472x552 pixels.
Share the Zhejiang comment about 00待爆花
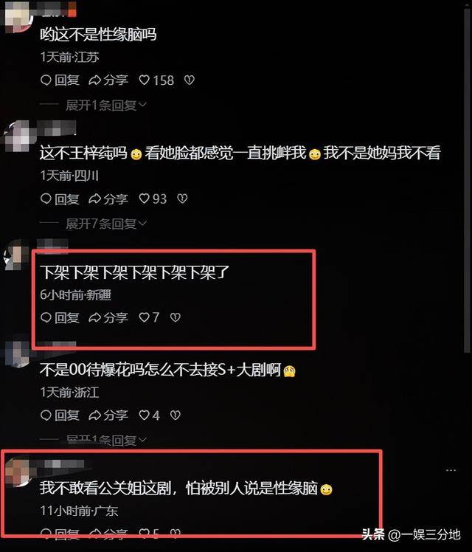pos(108,415)
